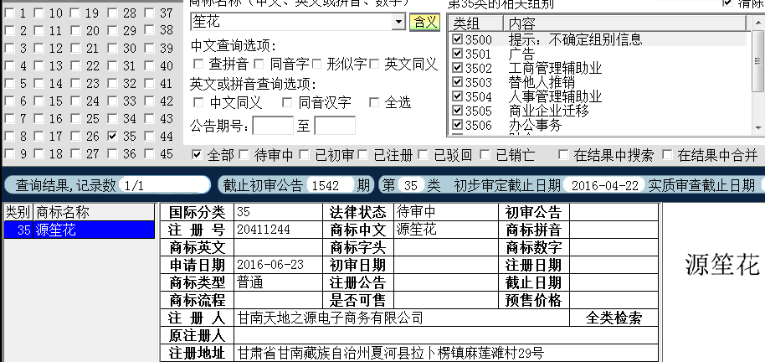Image resolution: width=765 pixels, height=362 pixels.
Task: Toggle 全部 status filter
Action: coord(197,155)
